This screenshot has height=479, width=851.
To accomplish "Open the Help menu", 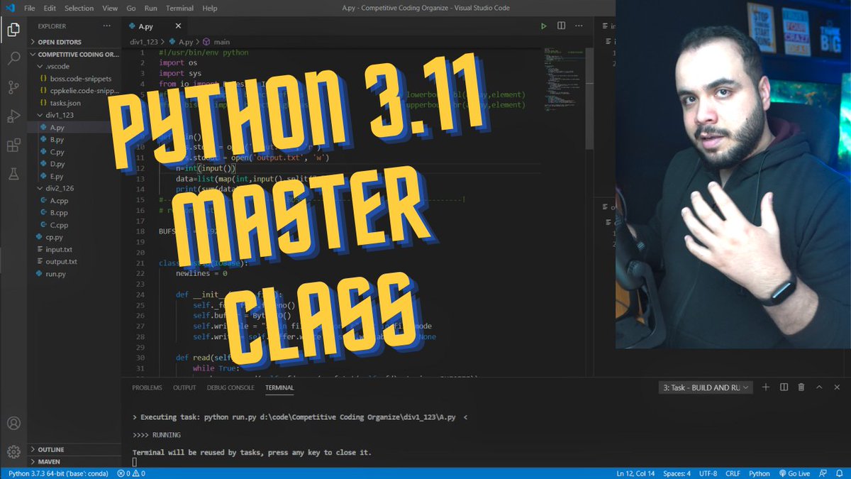I will coord(210,8).
